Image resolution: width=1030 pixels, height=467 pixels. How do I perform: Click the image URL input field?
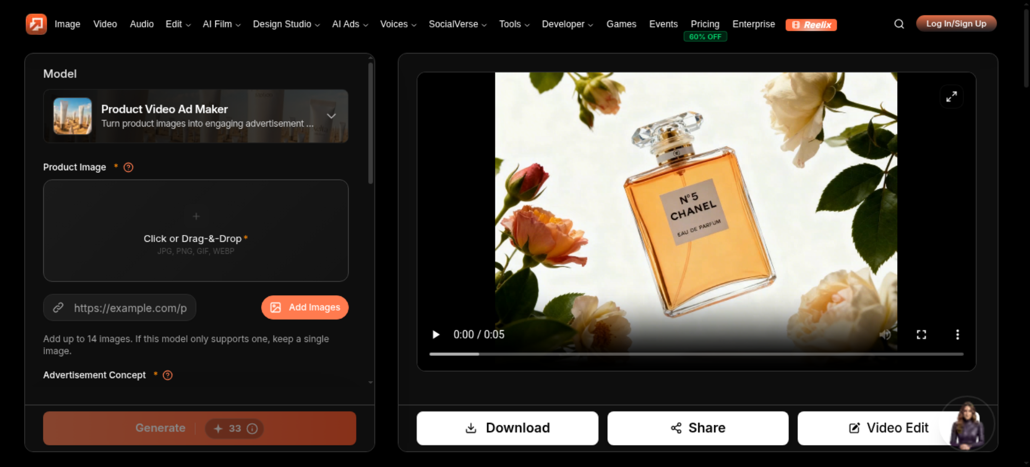coord(119,308)
